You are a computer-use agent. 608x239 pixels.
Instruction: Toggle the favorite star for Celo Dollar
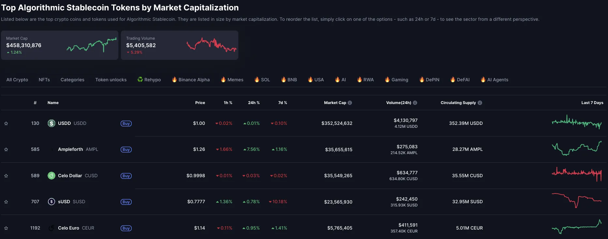[x=6, y=176]
